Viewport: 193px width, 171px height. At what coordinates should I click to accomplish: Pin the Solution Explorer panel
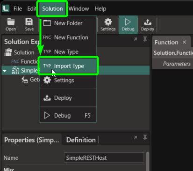145,39
